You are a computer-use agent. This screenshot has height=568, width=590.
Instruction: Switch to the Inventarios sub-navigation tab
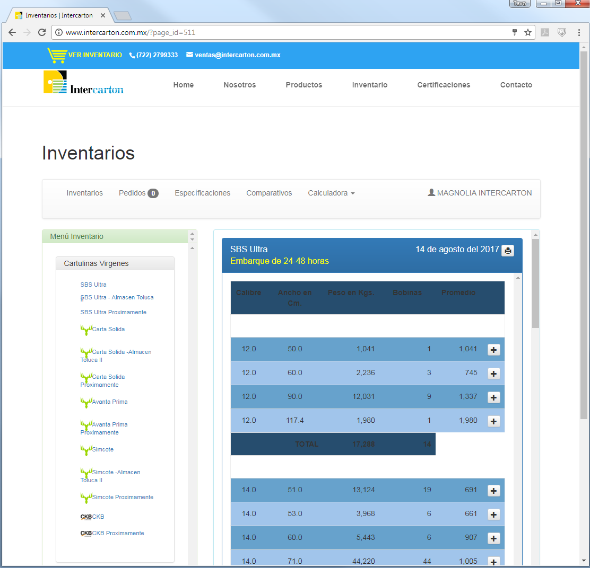click(x=85, y=193)
